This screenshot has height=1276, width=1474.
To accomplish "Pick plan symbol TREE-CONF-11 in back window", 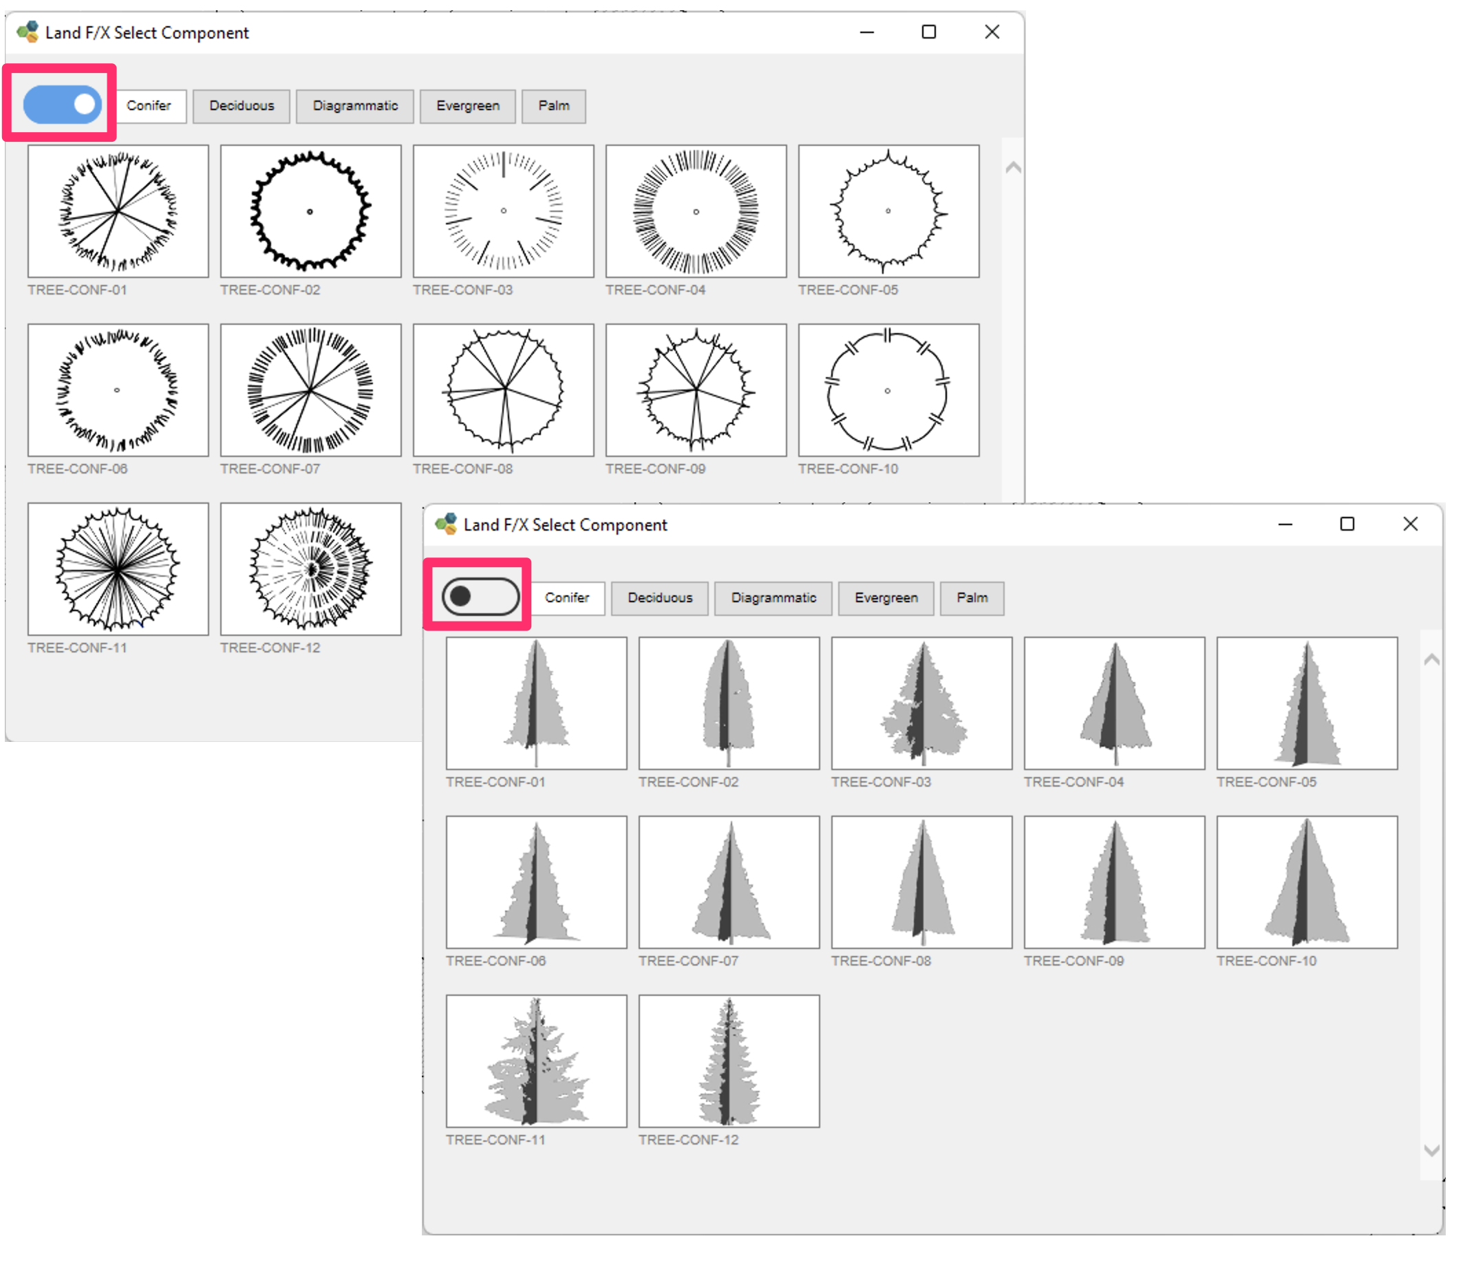I will tap(118, 569).
